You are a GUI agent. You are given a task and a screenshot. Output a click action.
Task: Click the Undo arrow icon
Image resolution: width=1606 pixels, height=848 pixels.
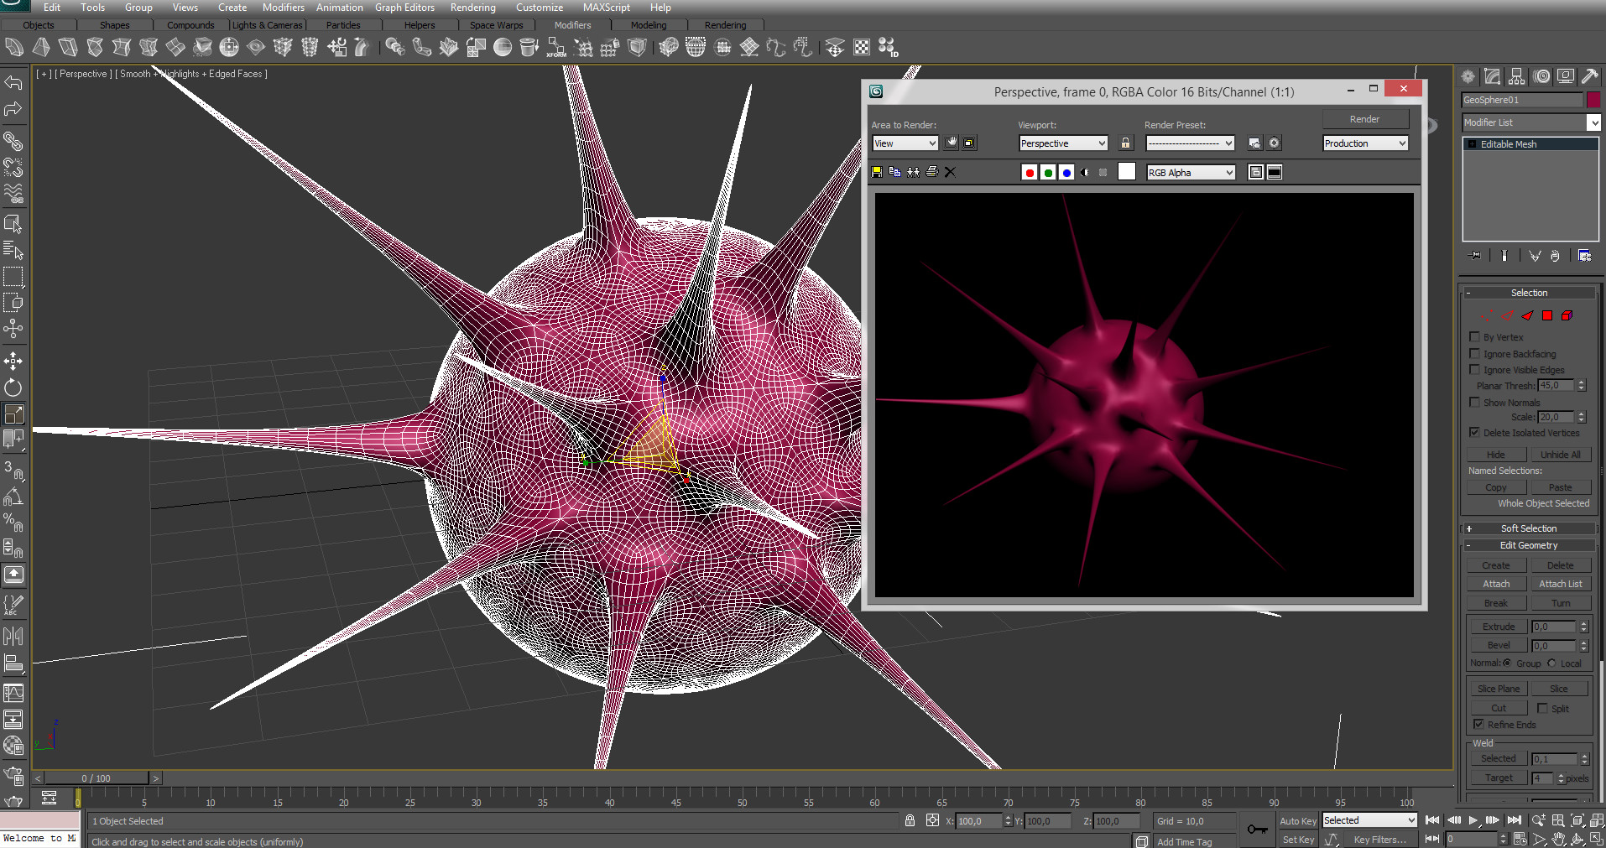(13, 82)
